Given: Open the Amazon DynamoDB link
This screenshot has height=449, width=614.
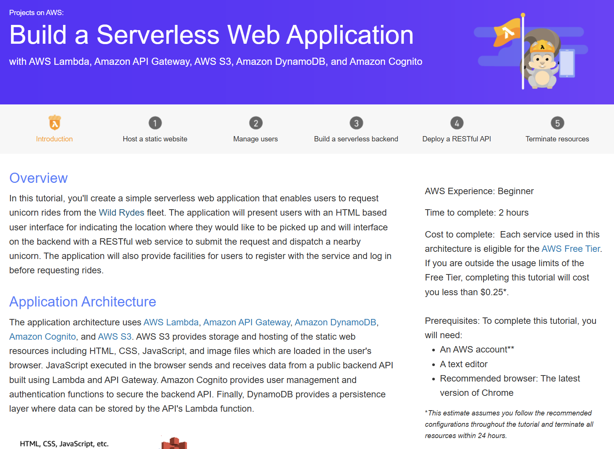Looking at the screenshot, I should click(335, 322).
